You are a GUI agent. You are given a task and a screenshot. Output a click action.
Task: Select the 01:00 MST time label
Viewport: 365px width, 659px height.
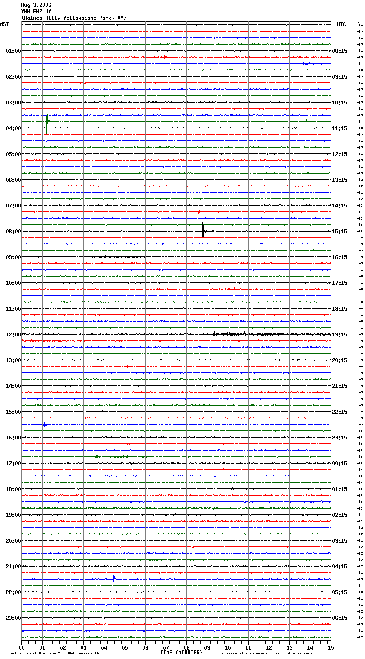13,51
